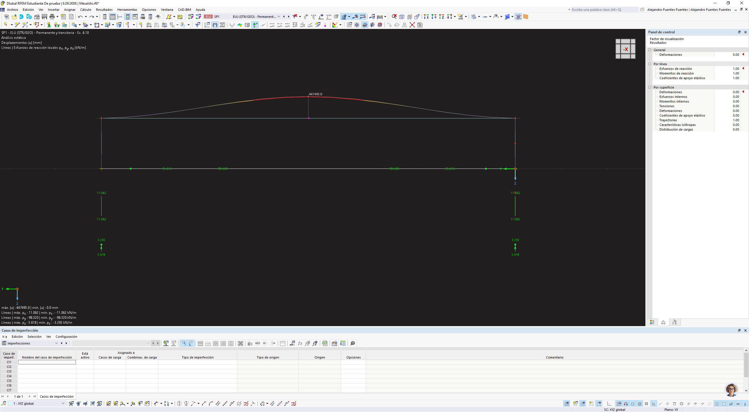This screenshot has height=412, width=749.
Task: Click the Configuración menu in table panel
Action: (66, 337)
